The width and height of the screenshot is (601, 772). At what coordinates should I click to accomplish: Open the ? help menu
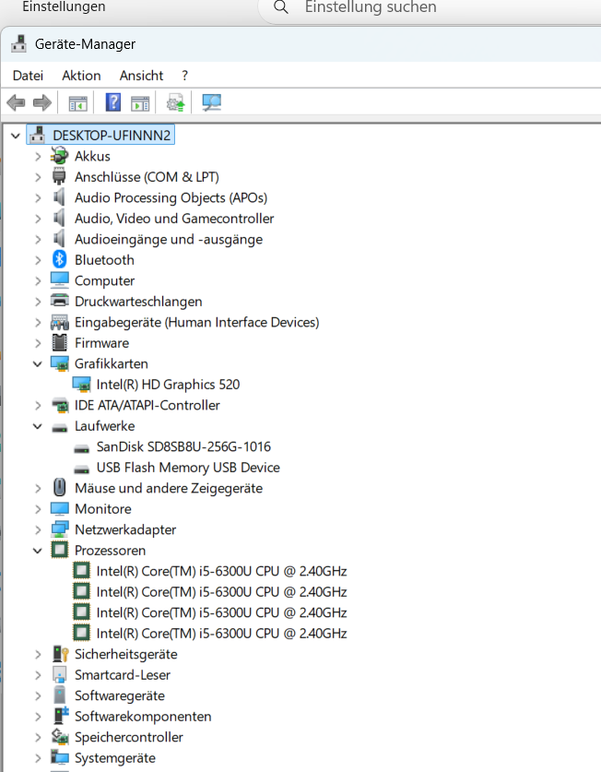click(184, 76)
